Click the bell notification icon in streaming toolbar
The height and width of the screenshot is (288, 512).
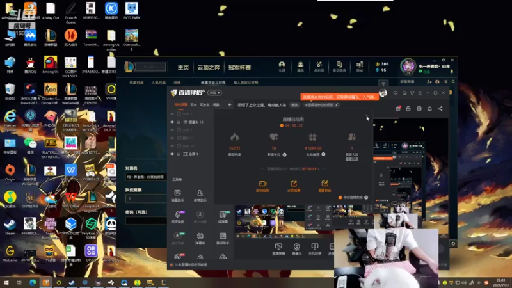(429, 109)
